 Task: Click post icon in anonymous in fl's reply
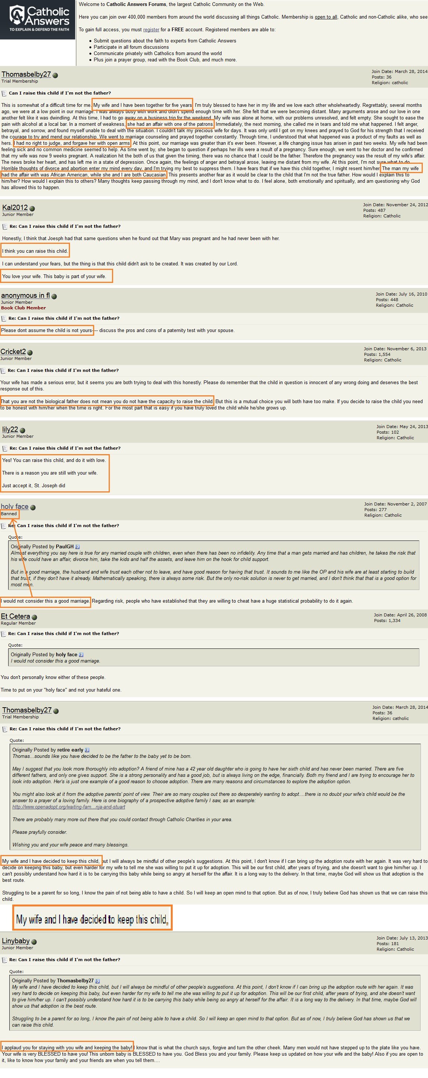(4, 319)
